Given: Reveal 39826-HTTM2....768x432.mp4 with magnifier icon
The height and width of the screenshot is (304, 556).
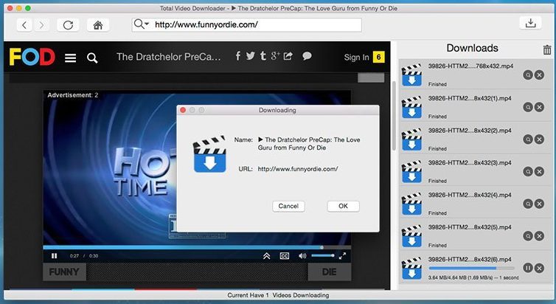Looking at the screenshot, I should pos(528,75).
